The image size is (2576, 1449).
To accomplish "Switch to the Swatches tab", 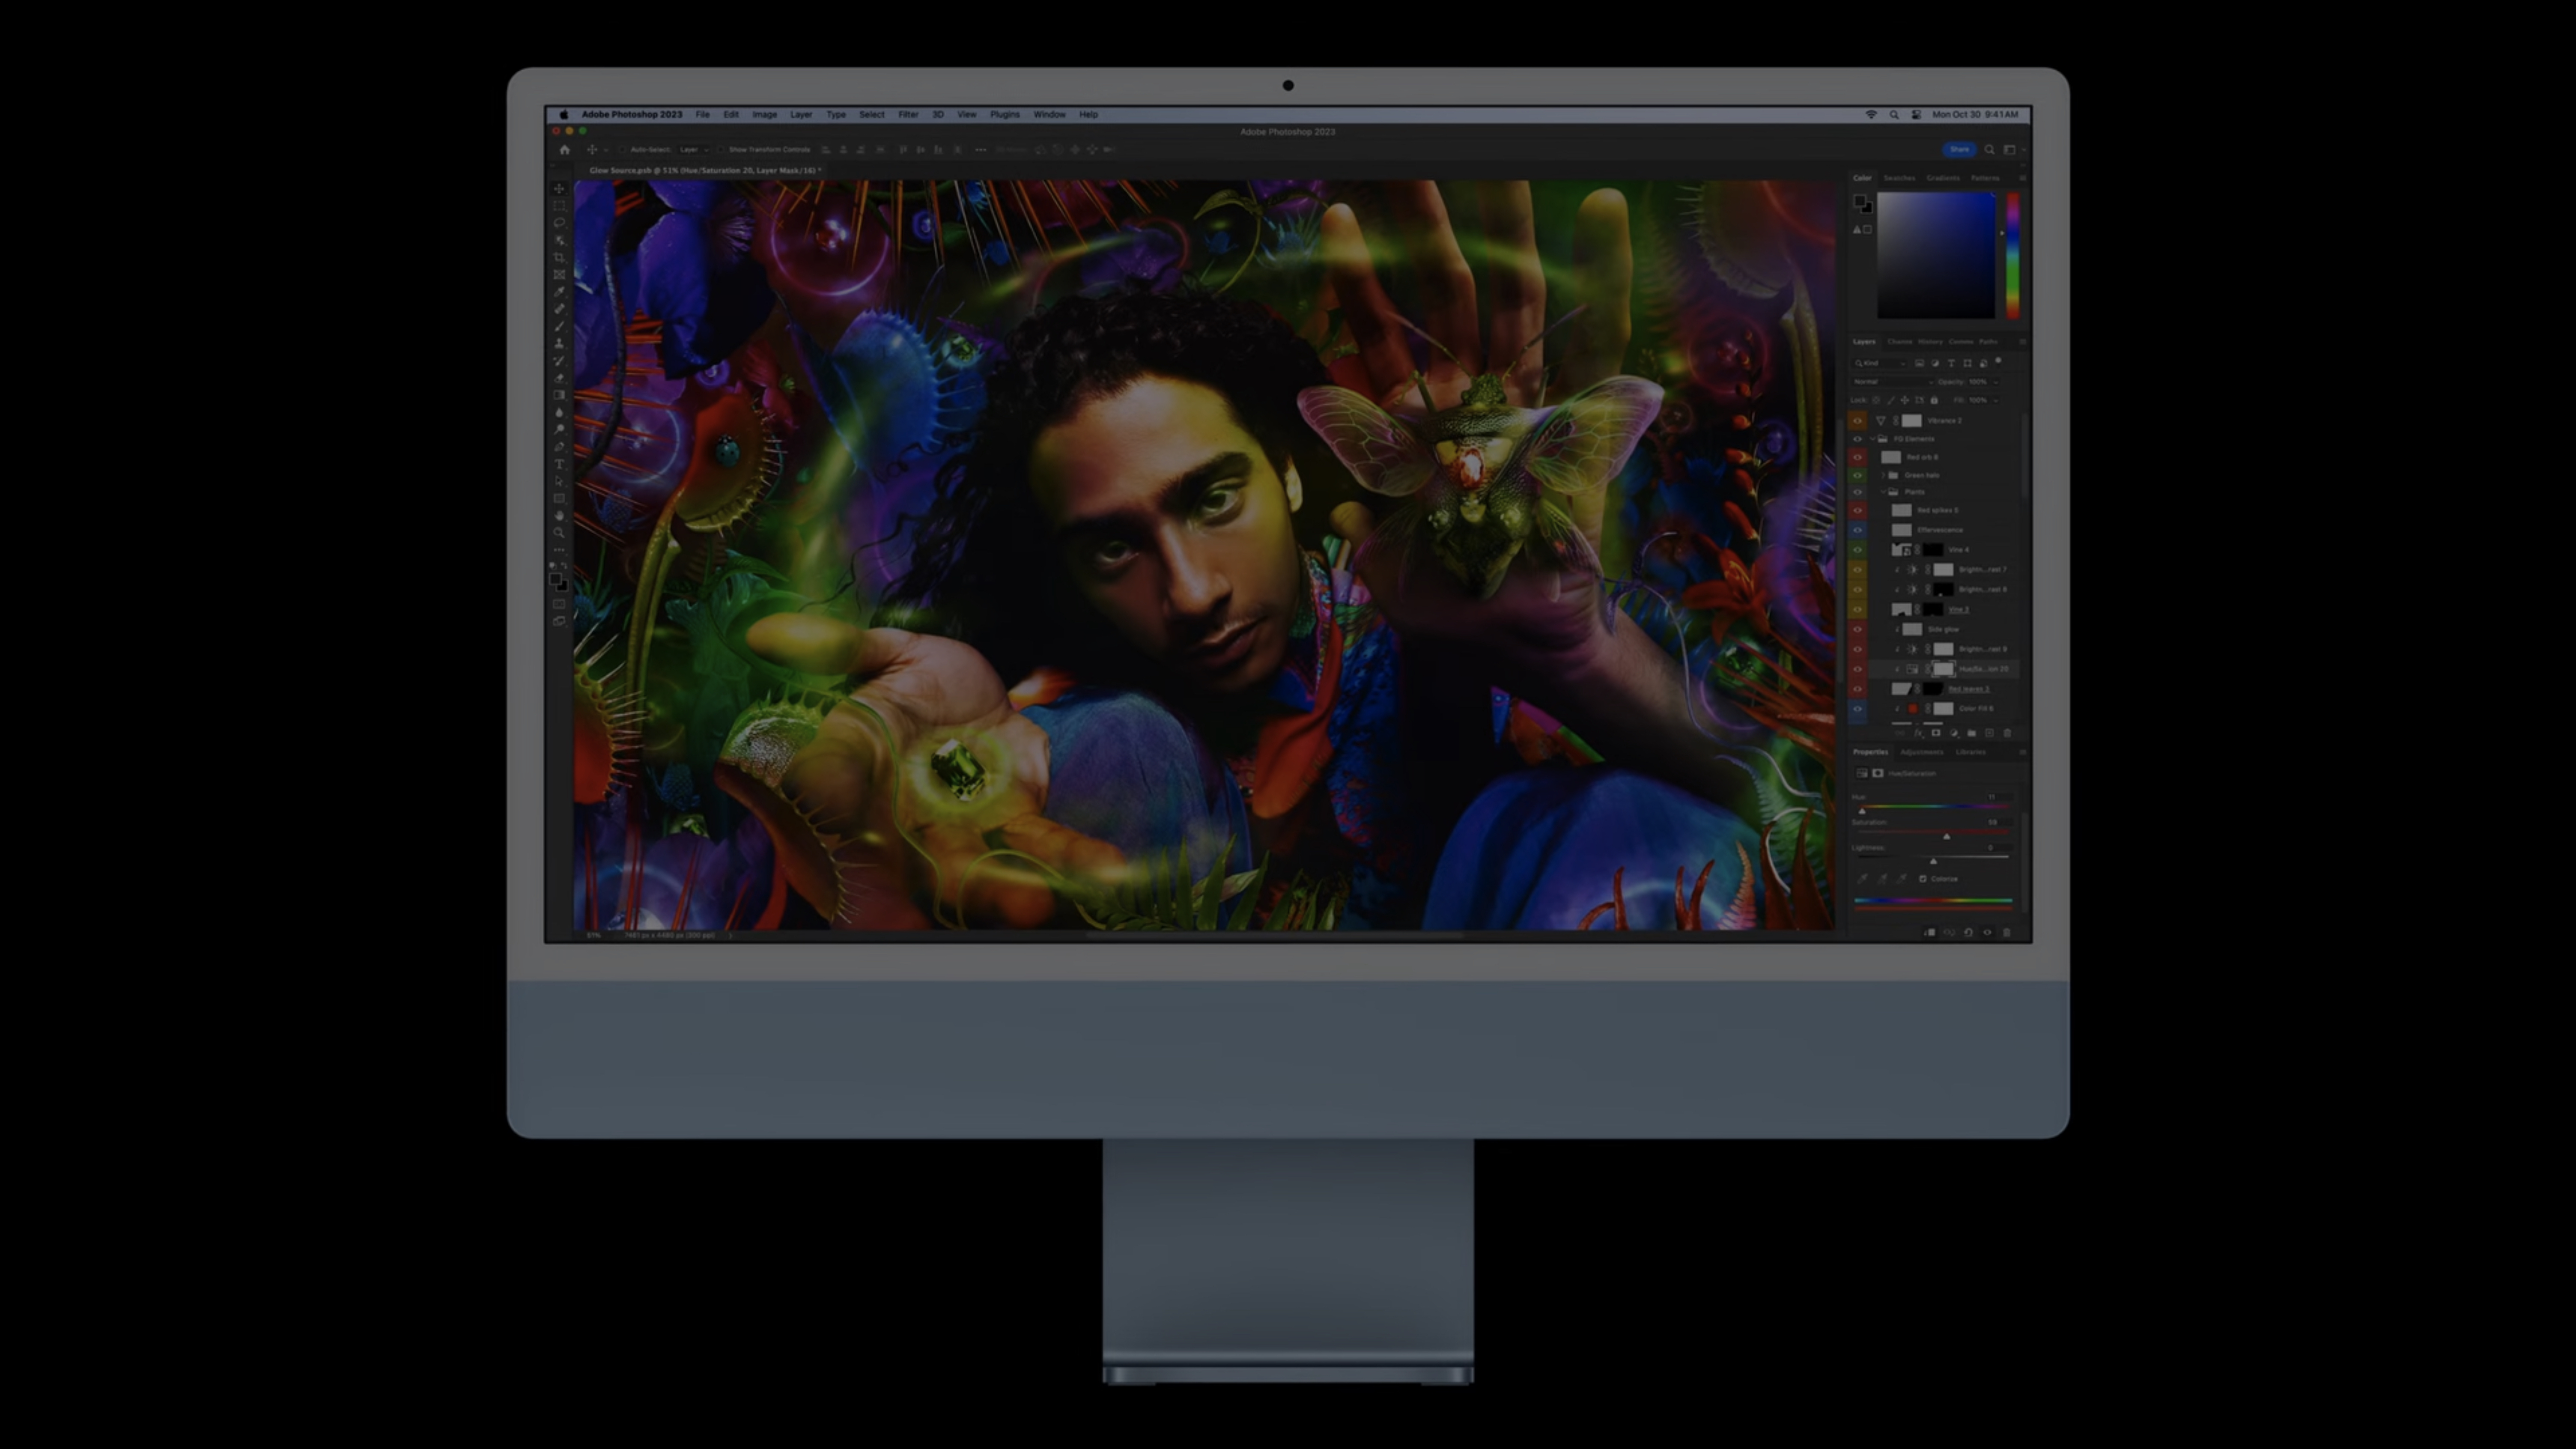I will 1899,178.
